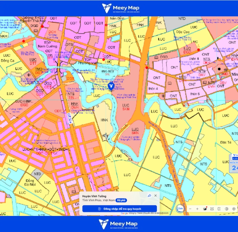Click the zoom in plus button
Screen dimensions: 238x232
point(197,209)
